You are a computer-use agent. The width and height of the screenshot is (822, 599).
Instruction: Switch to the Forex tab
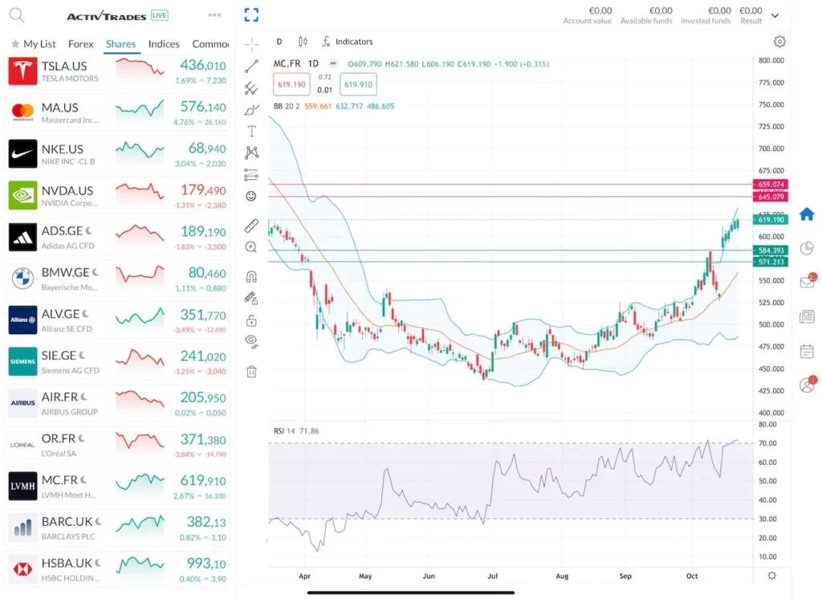point(80,44)
